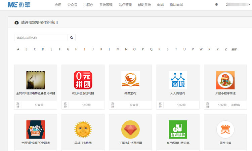This screenshot has width=252, height=151.
Task: Open the 公众号 menu
Action: [x=72, y=5]
